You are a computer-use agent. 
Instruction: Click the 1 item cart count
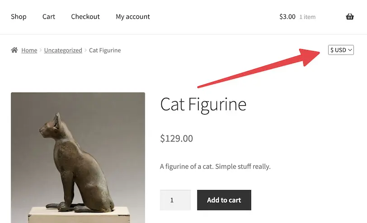[x=307, y=17]
